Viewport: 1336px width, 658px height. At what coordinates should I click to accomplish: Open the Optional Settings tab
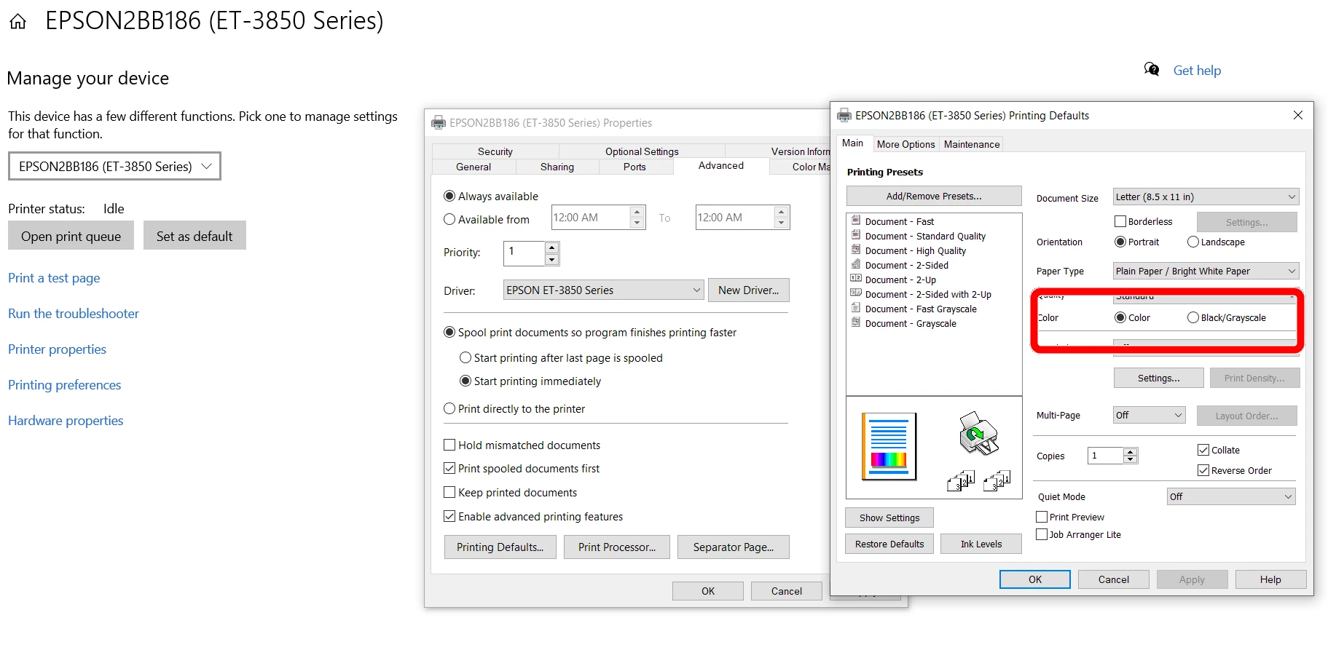pyautogui.click(x=642, y=151)
